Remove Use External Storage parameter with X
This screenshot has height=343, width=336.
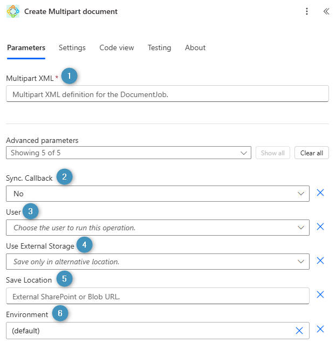pyautogui.click(x=320, y=261)
